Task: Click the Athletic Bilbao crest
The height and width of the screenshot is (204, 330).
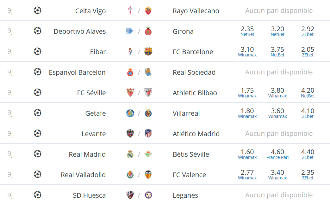Action: point(148,92)
